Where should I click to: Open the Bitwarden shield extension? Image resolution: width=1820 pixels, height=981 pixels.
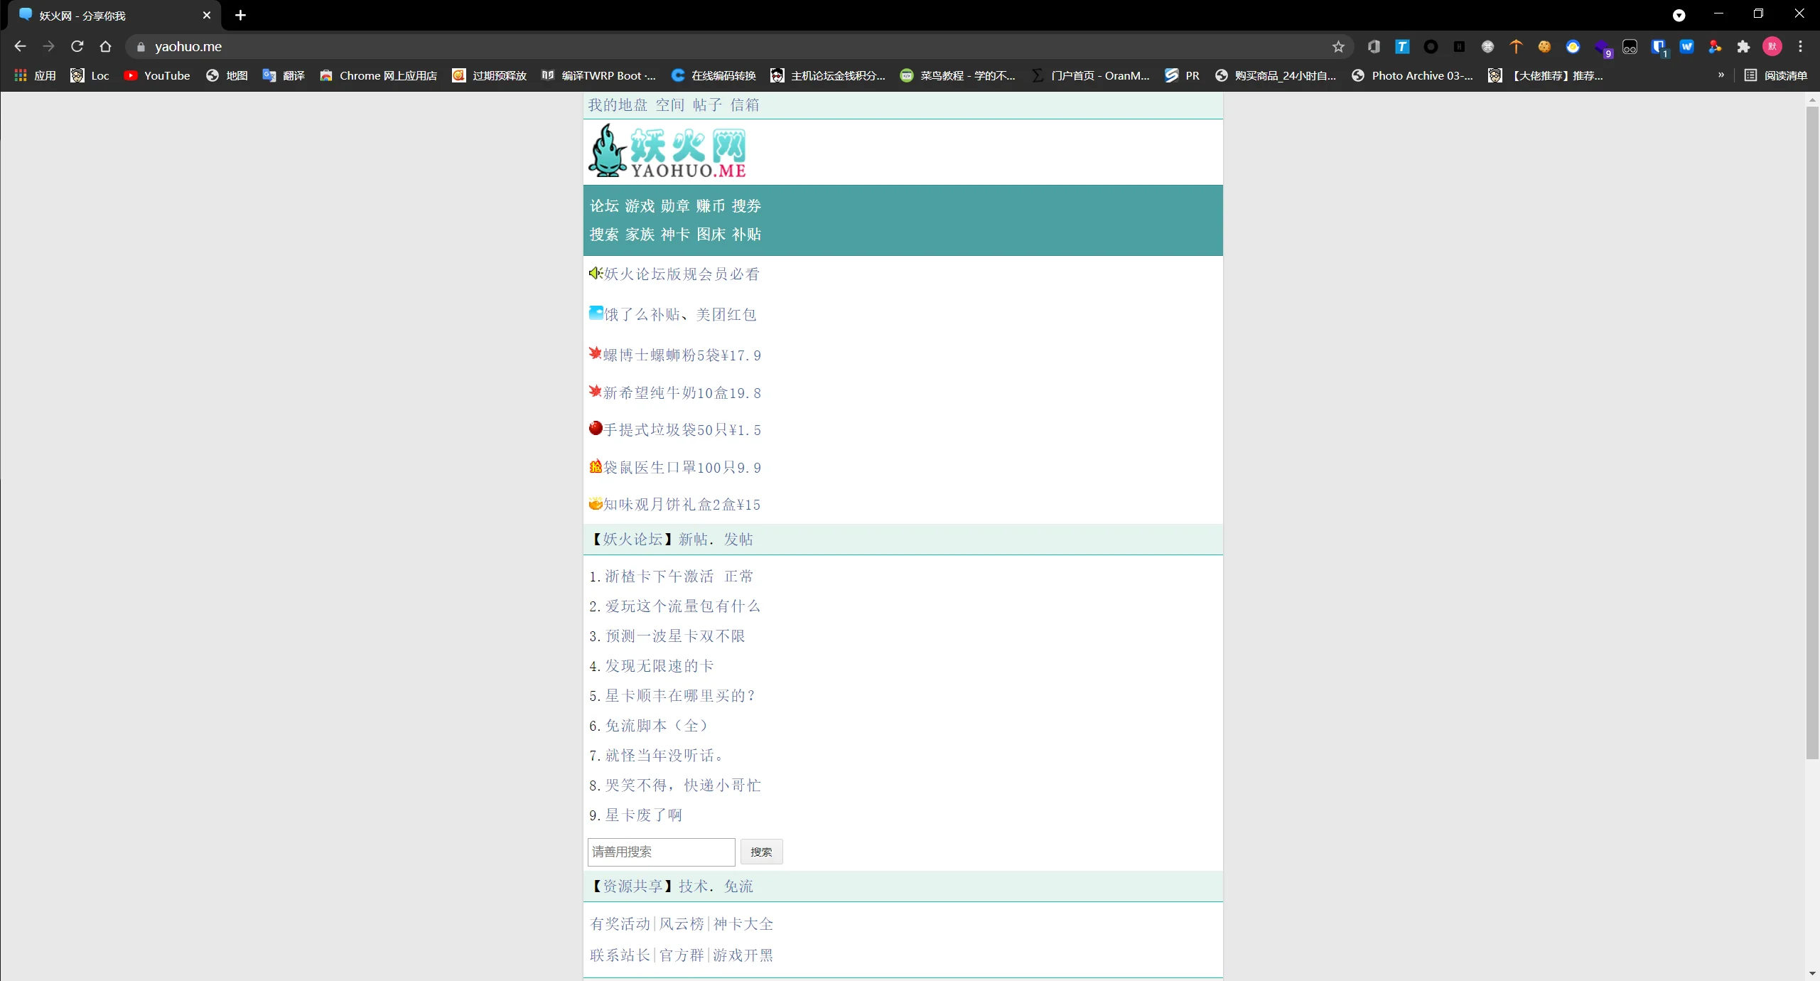(x=1658, y=47)
